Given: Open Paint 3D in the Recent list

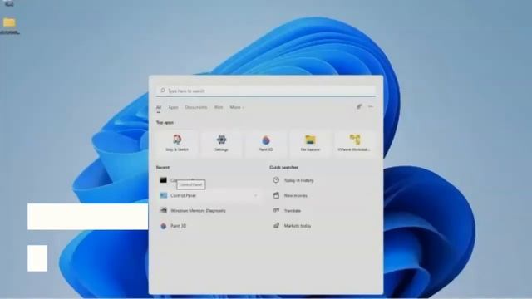Looking at the screenshot, I should [209, 226].
